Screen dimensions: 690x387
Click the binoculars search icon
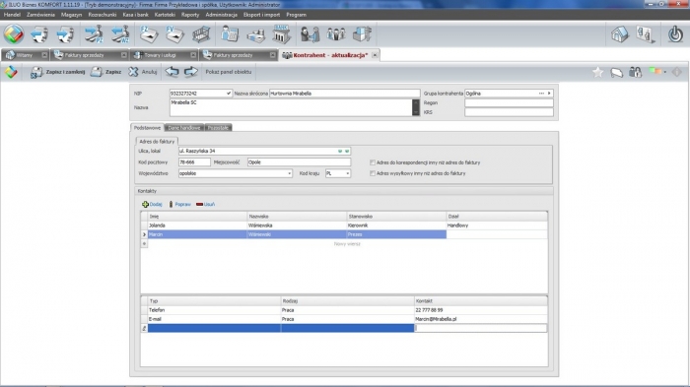[635, 72]
